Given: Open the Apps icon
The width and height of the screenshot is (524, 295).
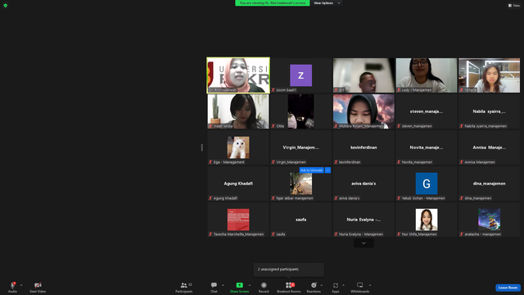Looking at the screenshot, I should pyautogui.click(x=336, y=285).
